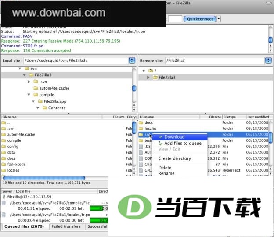The height and width of the screenshot is (237, 274).
Task: Select the remote src folder icon
Action: click(x=141, y=134)
